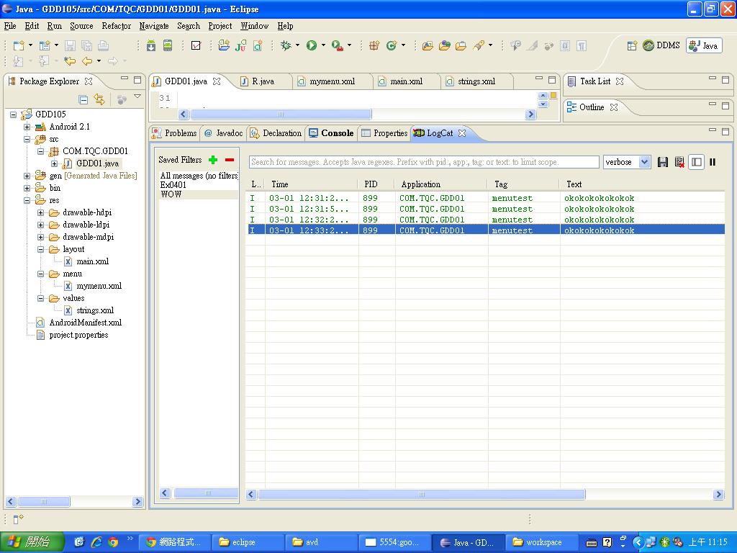
Task: Click the LogCat search messages field
Action: (425, 162)
